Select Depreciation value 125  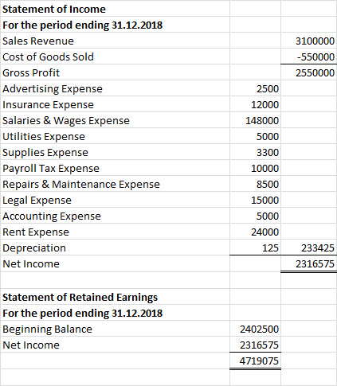[270, 248]
